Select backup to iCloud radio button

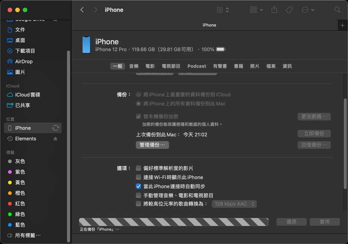pyautogui.click(x=138, y=95)
